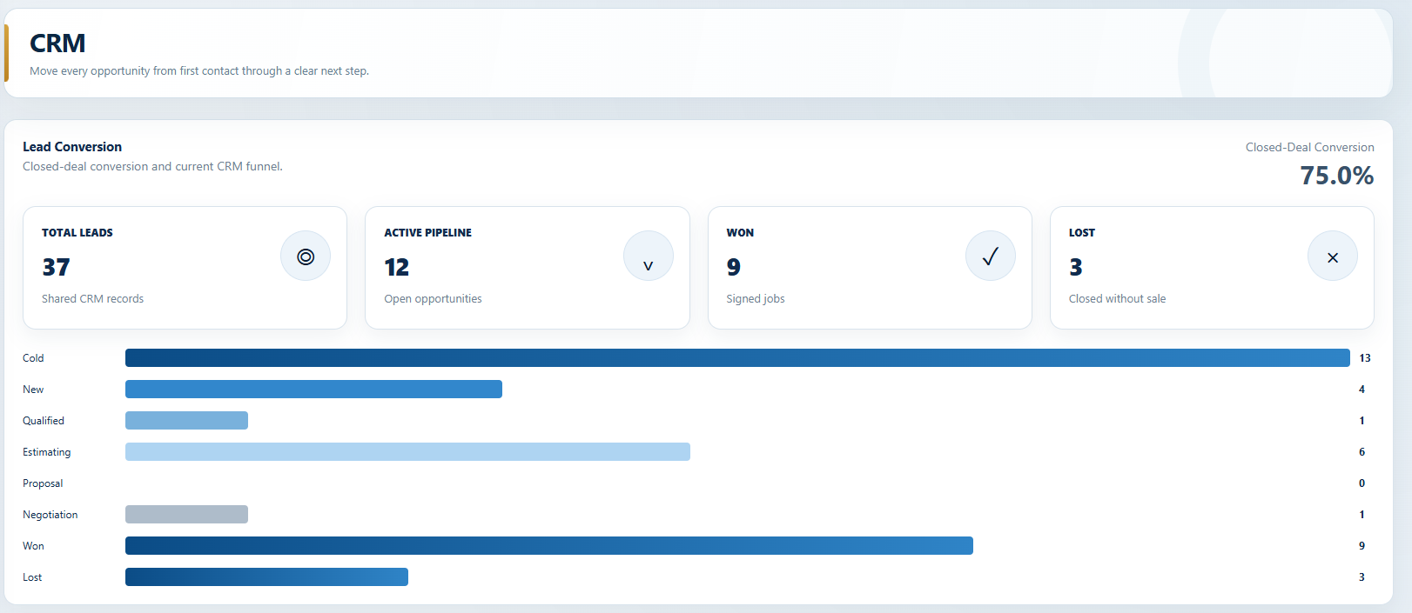Open the Lost summary card
This screenshot has height=613, width=1412.
pyautogui.click(x=1212, y=268)
